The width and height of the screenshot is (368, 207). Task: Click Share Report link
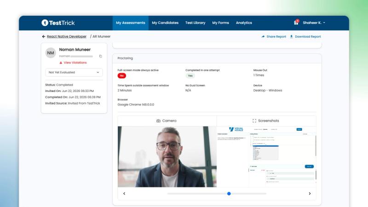(x=276, y=37)
